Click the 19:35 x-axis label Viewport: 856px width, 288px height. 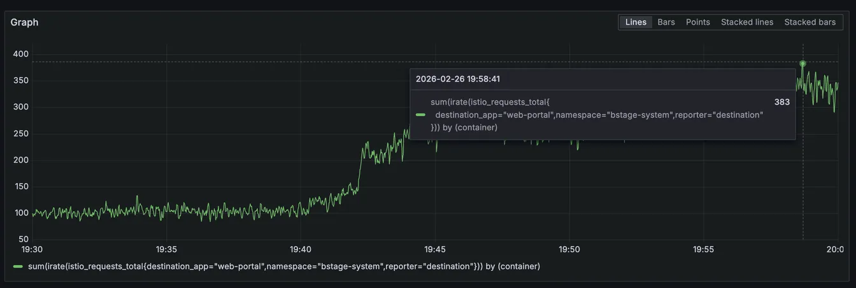(x=166, y=249)
